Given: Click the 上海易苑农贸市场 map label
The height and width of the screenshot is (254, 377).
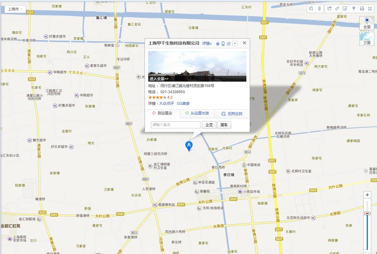Looking at the screenshot, I should pyautogui.click(x=20, y=239).
